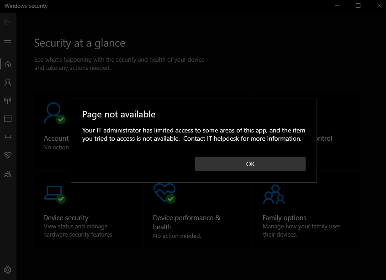The image size is (386, 280).
Task: Open Device security laptop icon in the sidebar
Action: (8, 137)
